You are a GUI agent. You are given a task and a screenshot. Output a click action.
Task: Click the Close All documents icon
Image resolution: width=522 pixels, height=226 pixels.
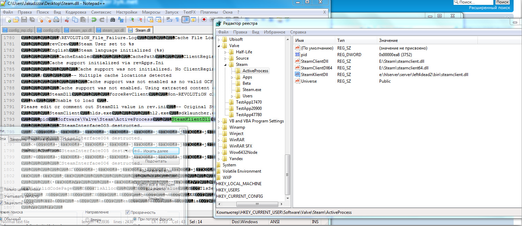click(x=48, y=20)
